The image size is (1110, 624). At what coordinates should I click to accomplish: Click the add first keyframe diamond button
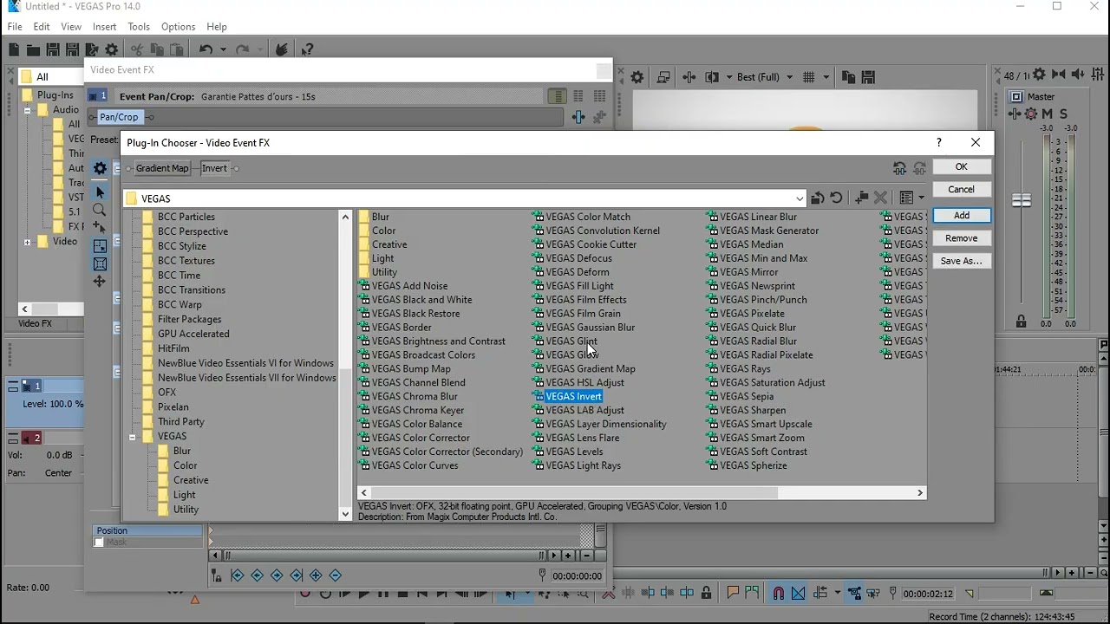237,575
